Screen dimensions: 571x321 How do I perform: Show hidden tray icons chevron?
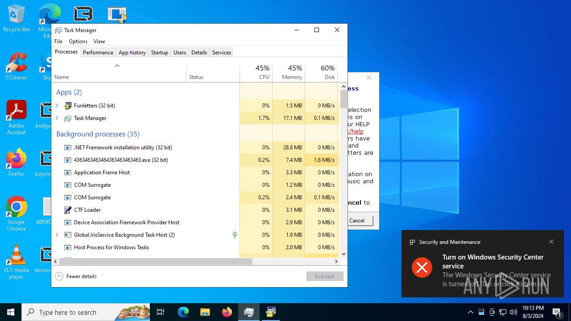pos(470,312)
